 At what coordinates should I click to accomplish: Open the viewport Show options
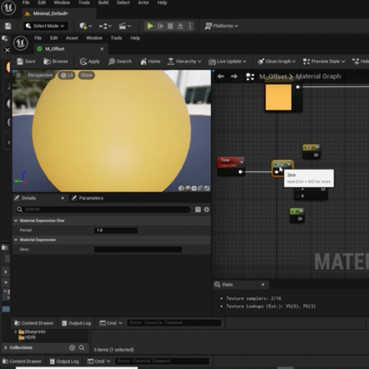pos(86,75)
